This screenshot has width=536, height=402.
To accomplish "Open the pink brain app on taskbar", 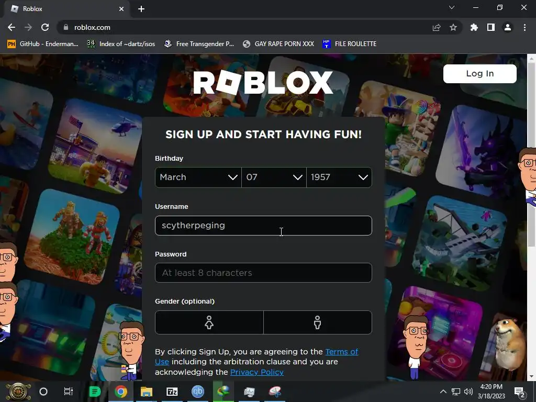I will pos(275,392).
